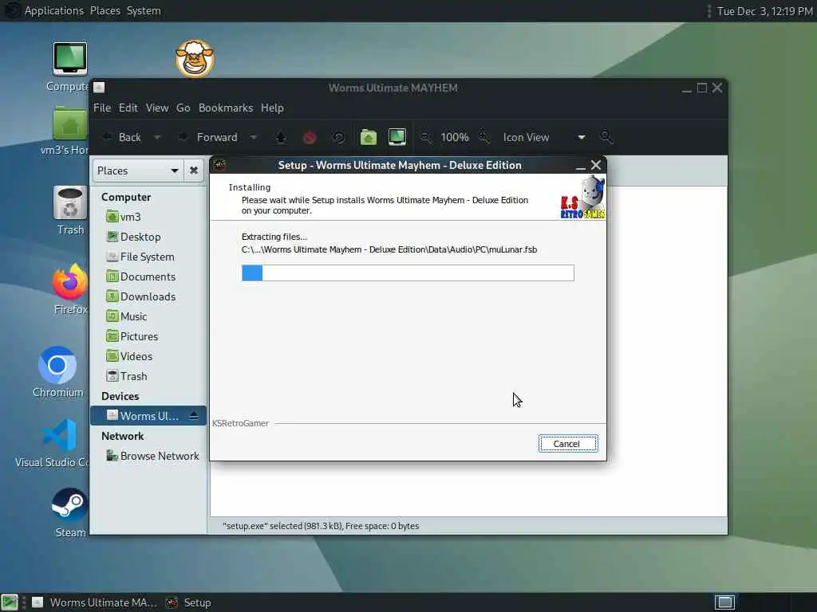Click the installation progress bar
817x612 pixels.
pyautogui.click(x=408, y=273)
